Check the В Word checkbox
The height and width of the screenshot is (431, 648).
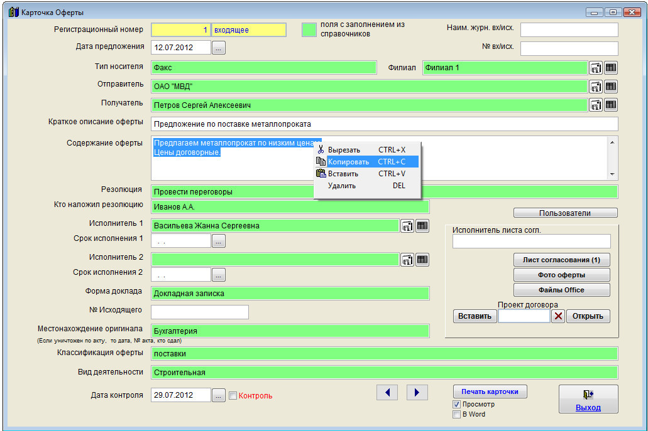click(457, 414)
